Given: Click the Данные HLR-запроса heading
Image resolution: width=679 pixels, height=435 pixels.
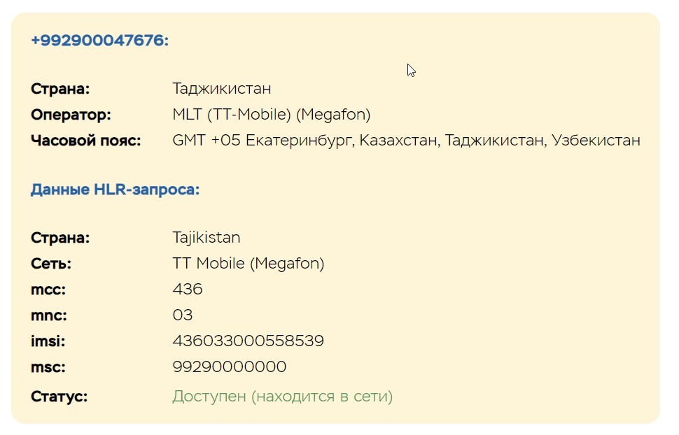Looking at the screenshot, I should coord(115,190).
